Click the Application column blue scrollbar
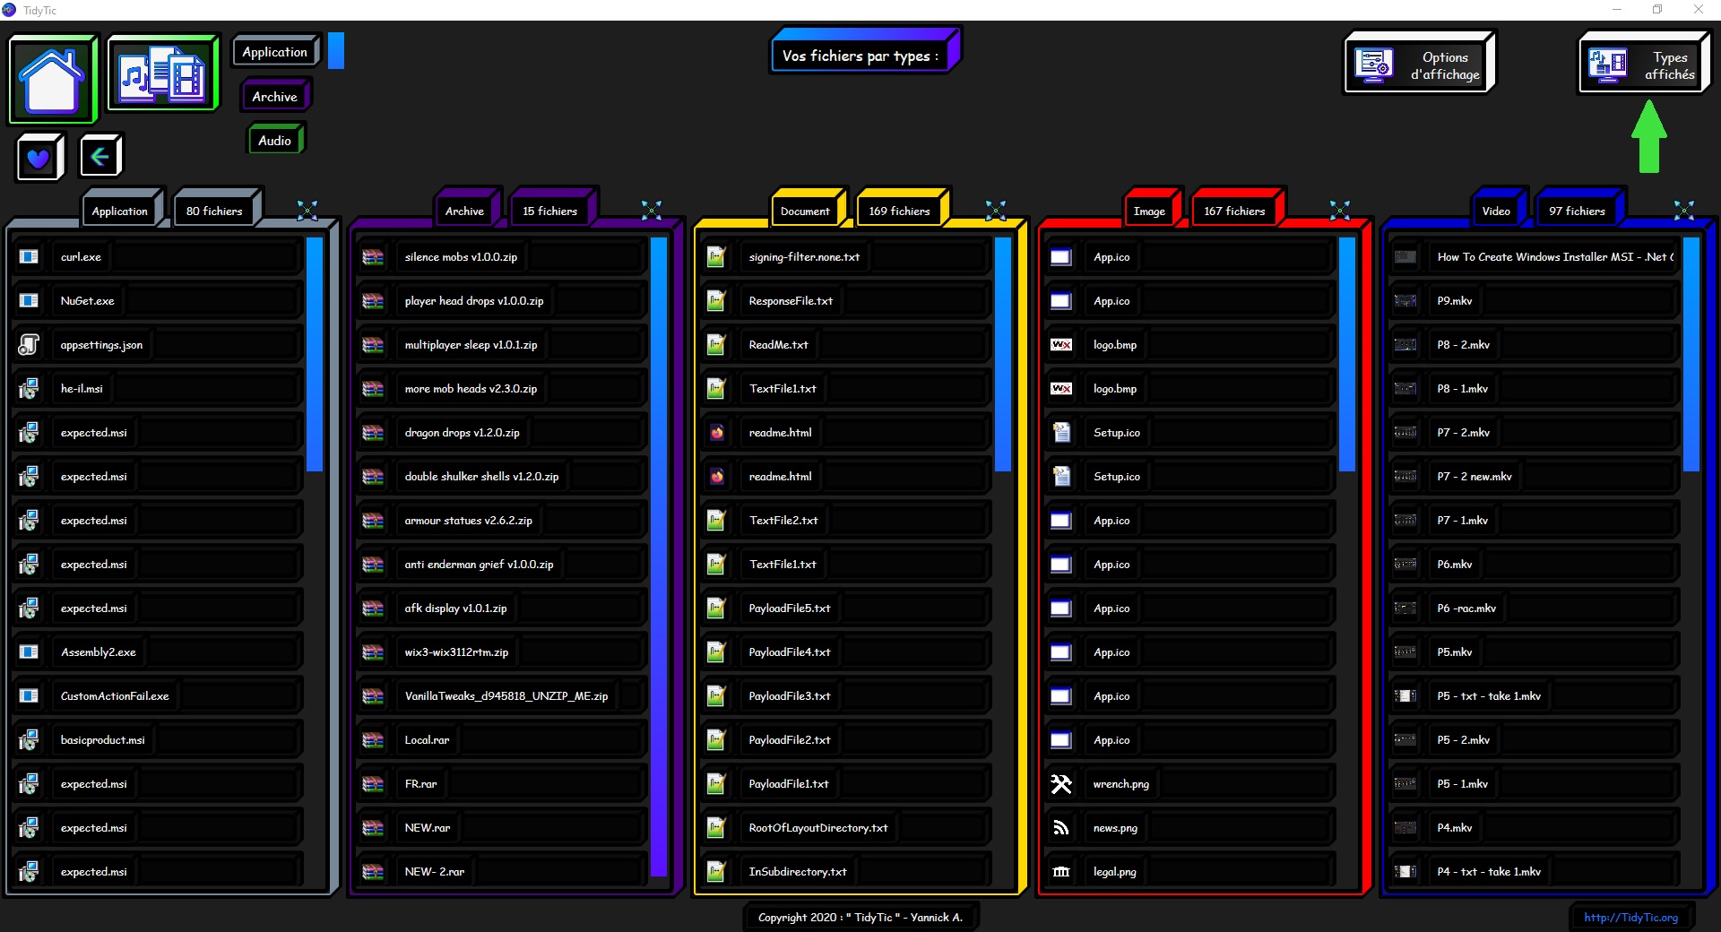 (x=315, y=354)
